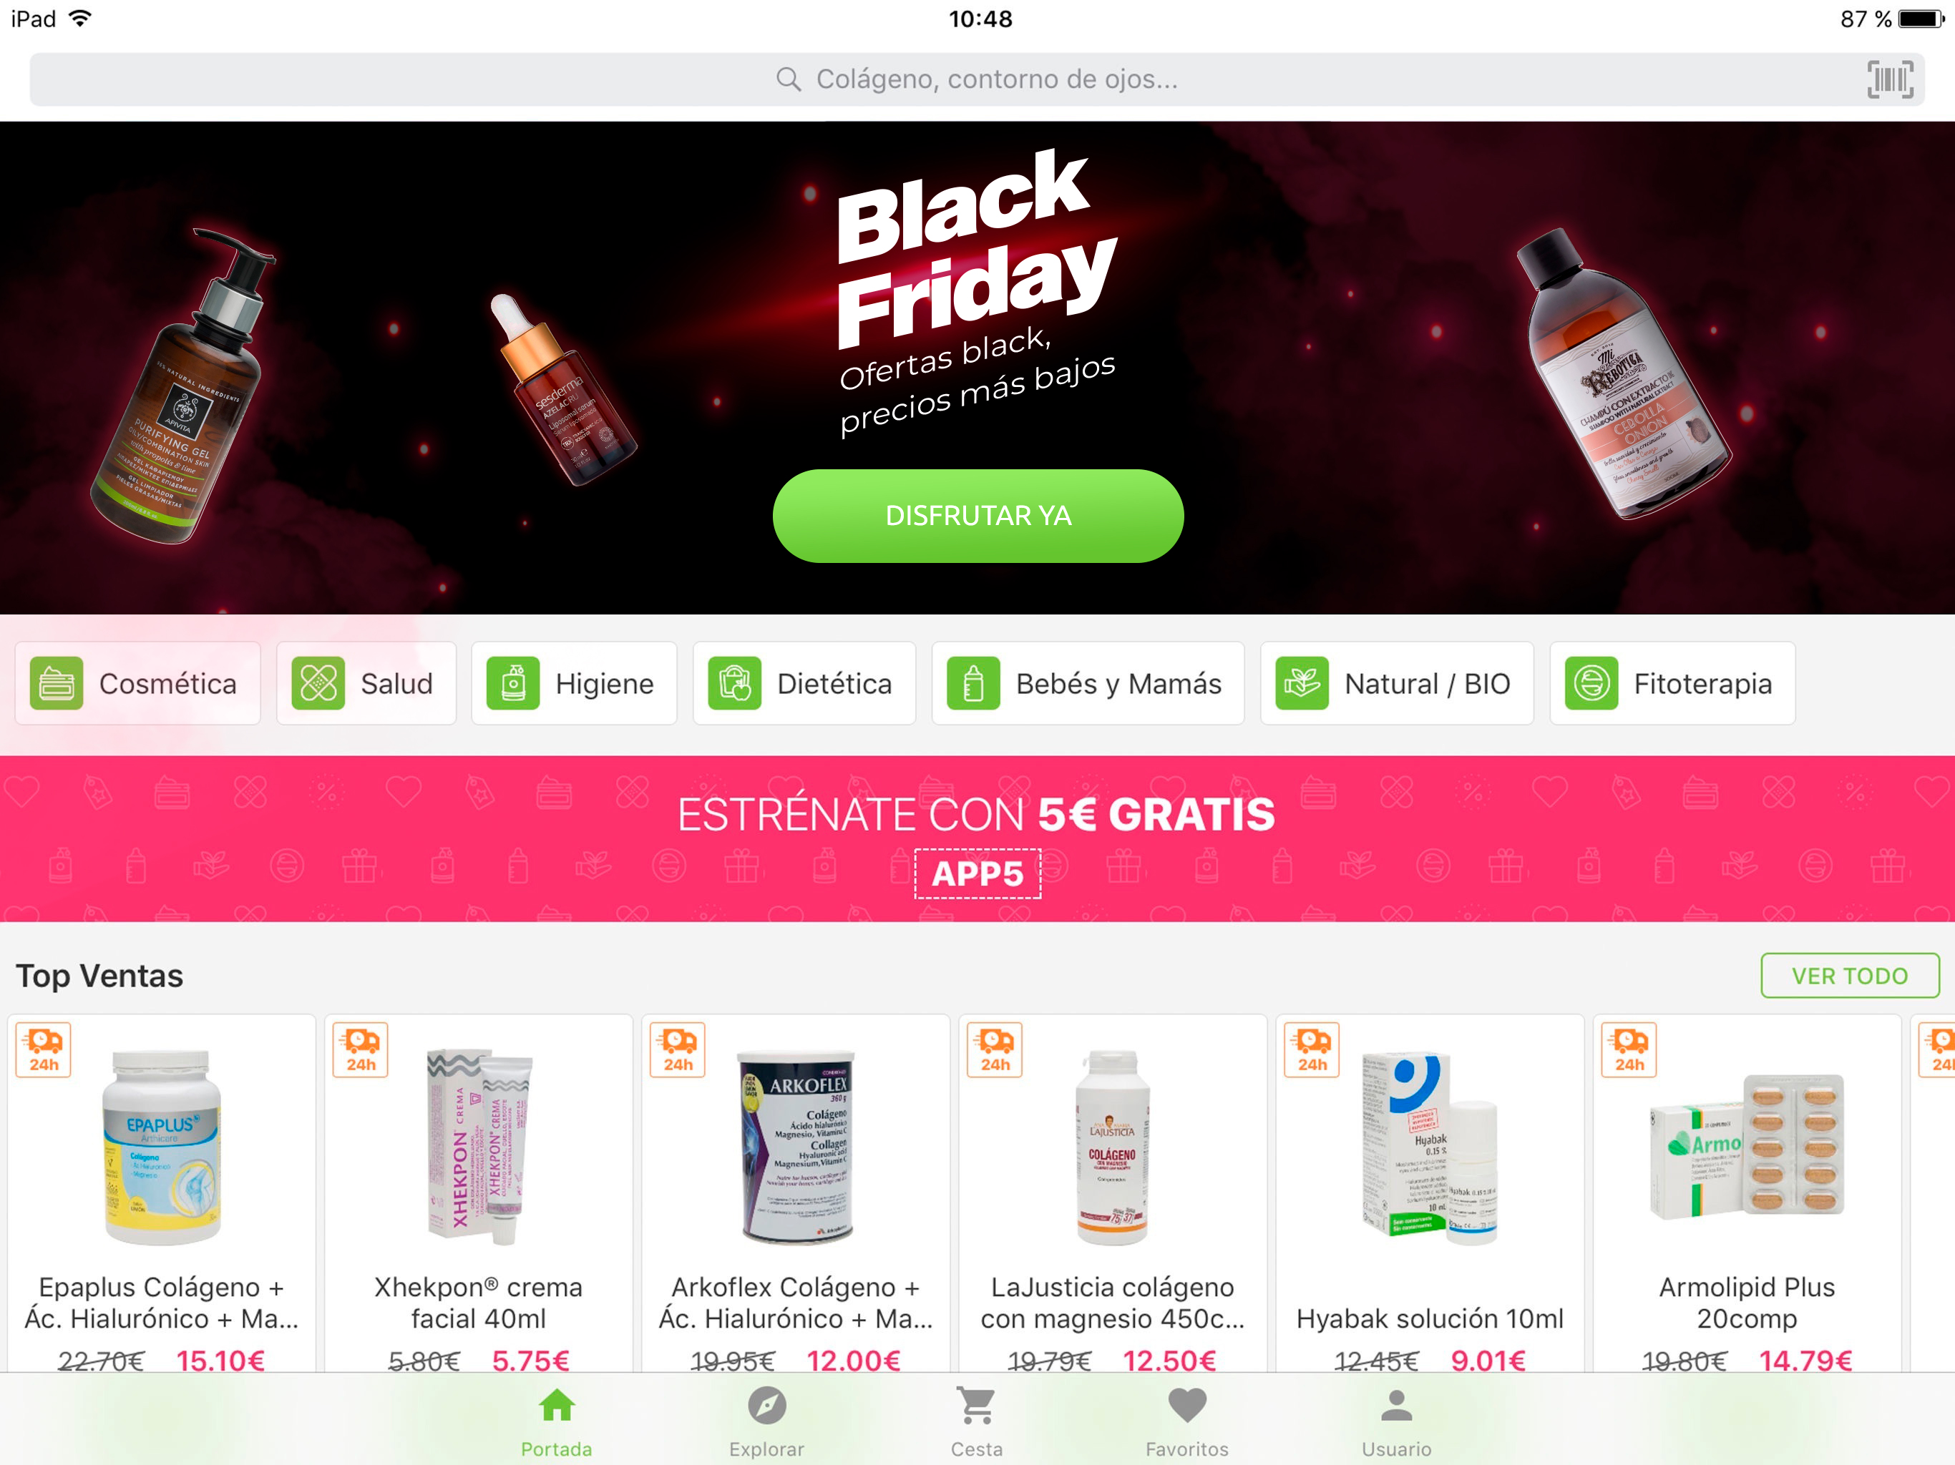This screenshot has height=1465, width=1955.
Task: Open the Hyabak solución 10ml product image
Action: 1429,1147
